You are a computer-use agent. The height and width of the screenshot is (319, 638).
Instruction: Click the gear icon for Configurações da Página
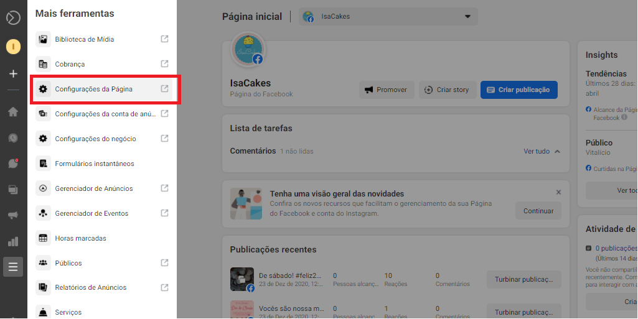point(43,89)
